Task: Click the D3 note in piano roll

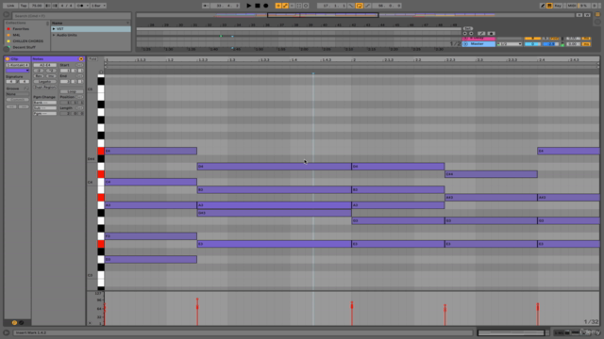Action: point(151,260)
